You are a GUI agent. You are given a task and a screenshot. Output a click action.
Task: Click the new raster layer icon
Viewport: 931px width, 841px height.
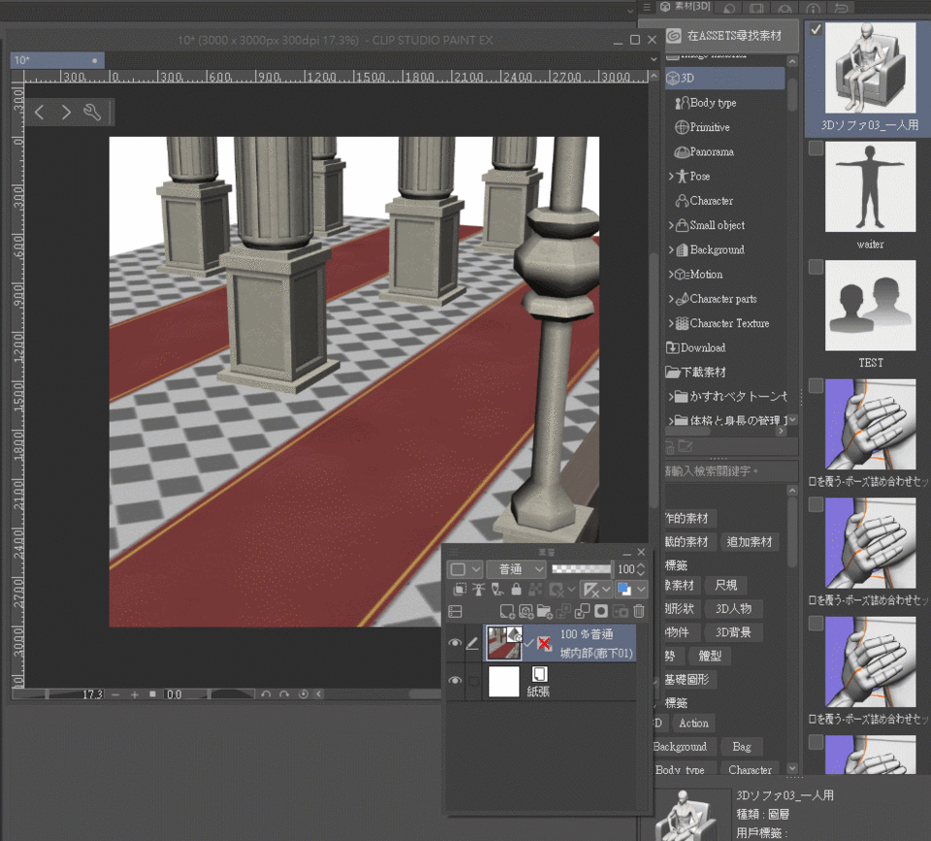click(506, 611)
